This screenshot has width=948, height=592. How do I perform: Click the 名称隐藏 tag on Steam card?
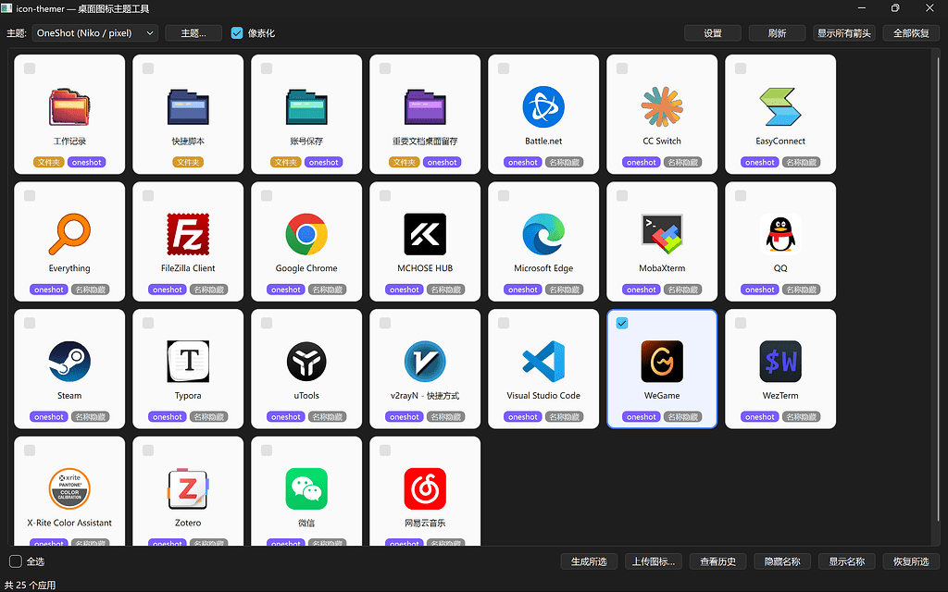pyautogui.click(x=91, y=417)
